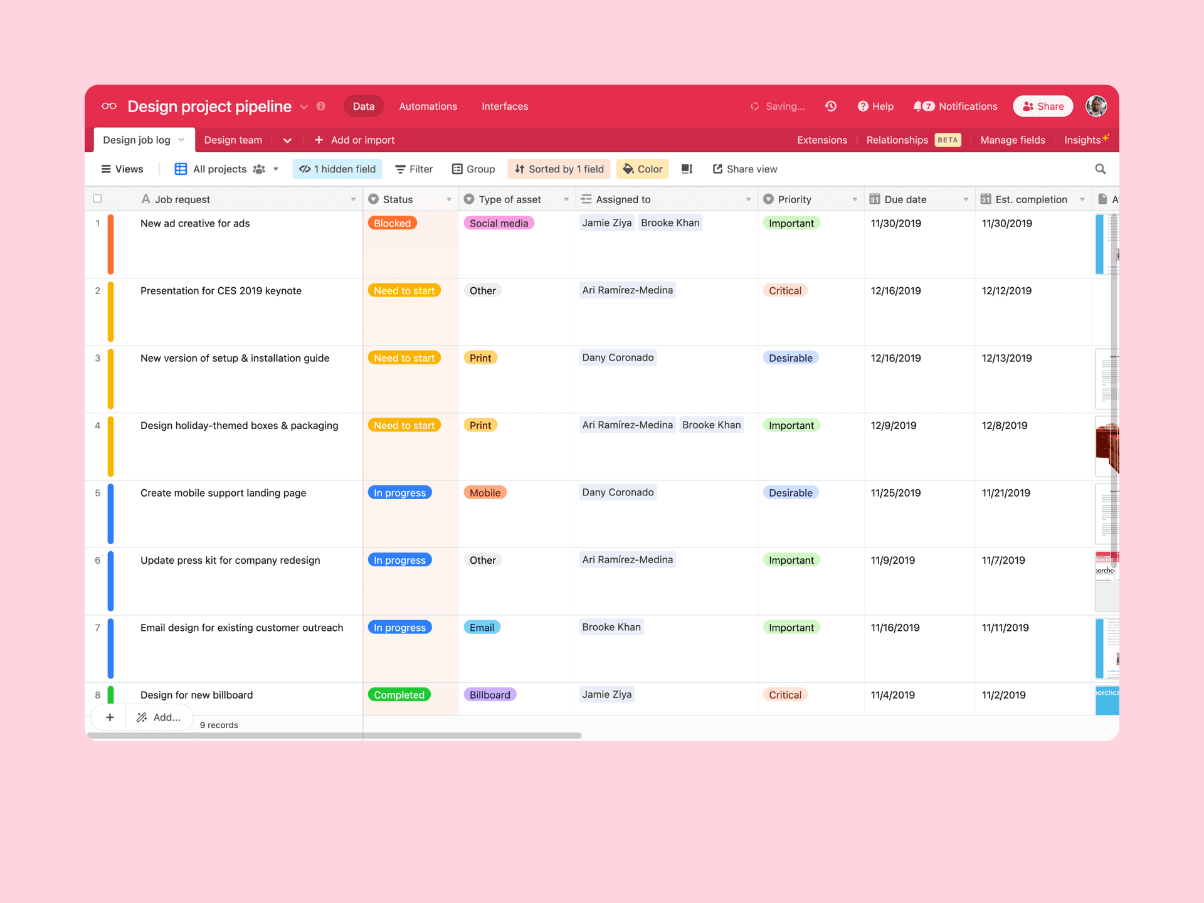
Task: Open the Extensions panel
Action: 822,140
